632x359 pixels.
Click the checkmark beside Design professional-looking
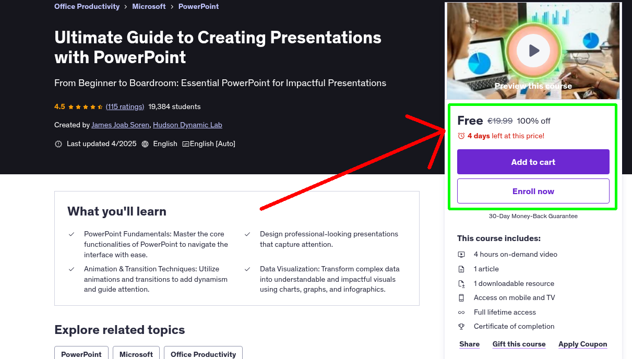(247, 234)
